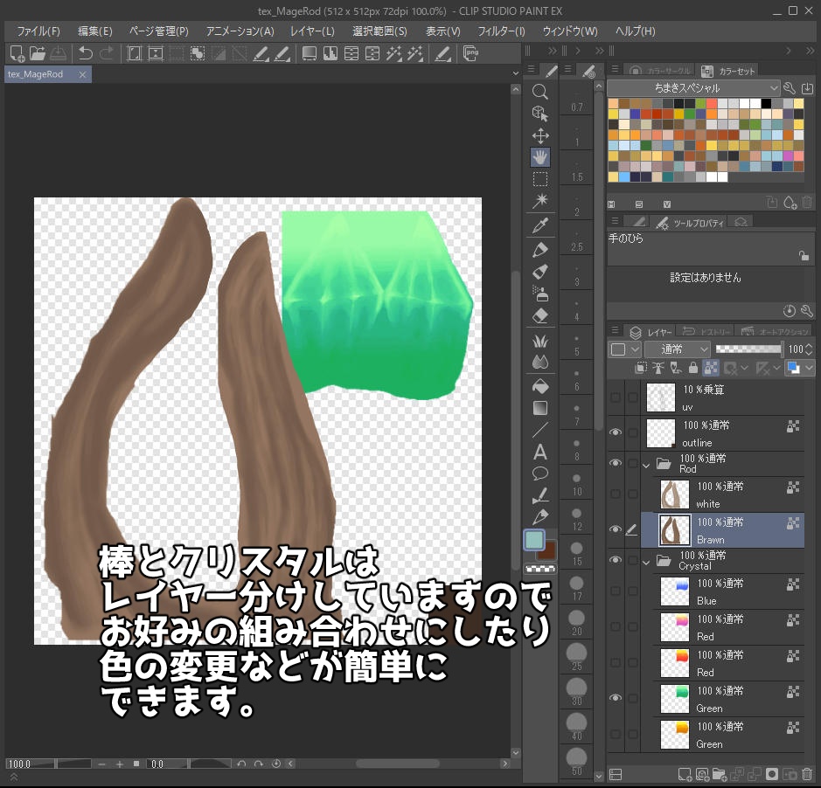Click the new layer folder icon

coord(720,774)
